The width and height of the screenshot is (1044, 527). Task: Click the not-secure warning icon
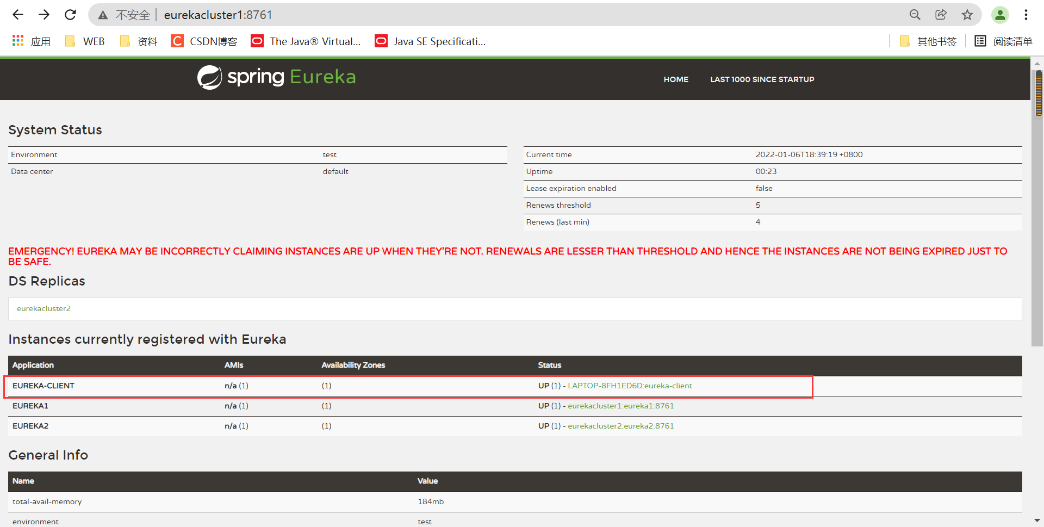coord(103,15)
